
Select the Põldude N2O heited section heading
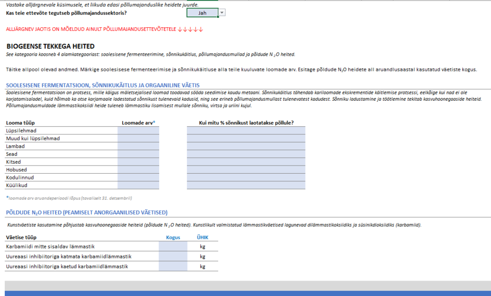point(86,213)
